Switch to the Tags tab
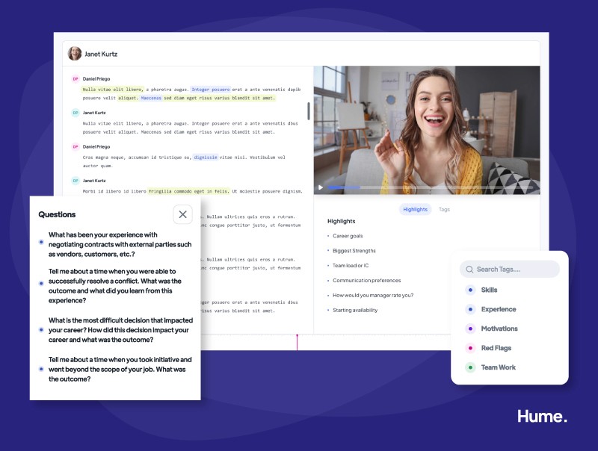 (444, 209)
